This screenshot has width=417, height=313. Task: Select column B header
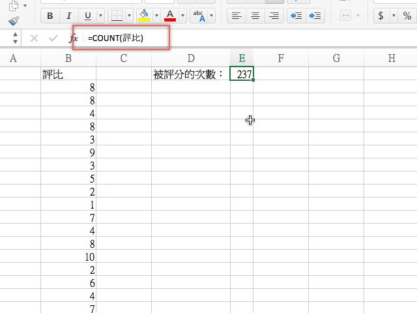click(68, 58)
